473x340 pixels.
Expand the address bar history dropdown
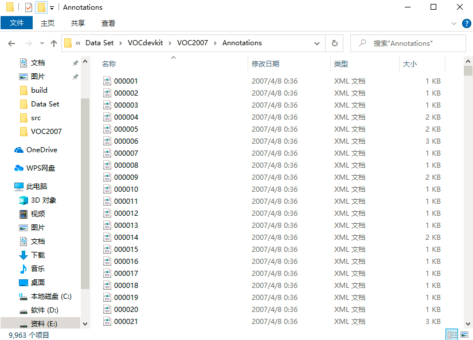coord(316,43)
